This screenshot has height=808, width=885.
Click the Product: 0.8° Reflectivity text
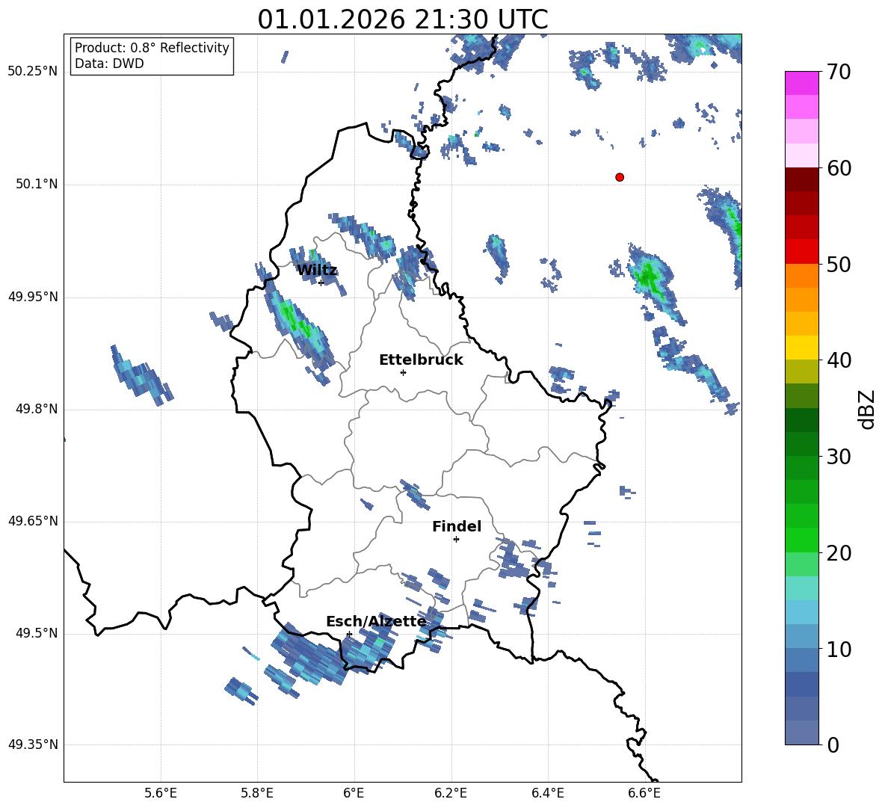click(152, 48)
